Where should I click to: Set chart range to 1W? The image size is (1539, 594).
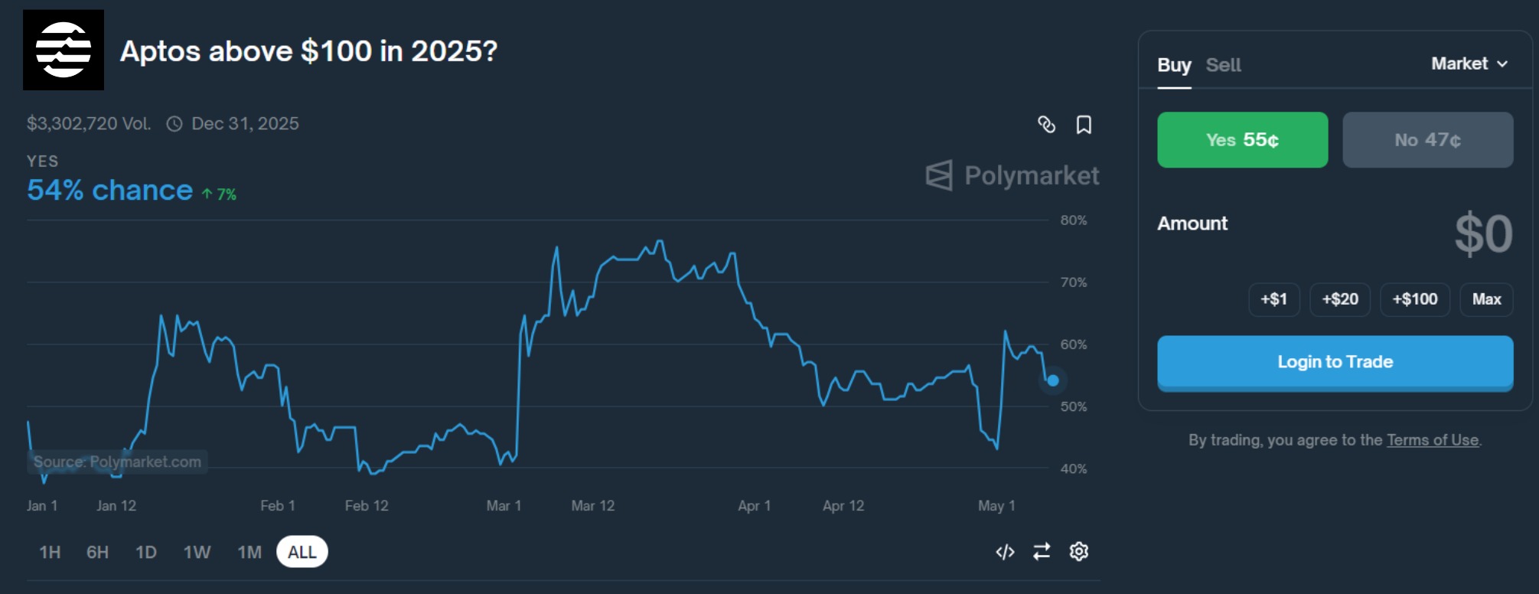click(197, 552)
